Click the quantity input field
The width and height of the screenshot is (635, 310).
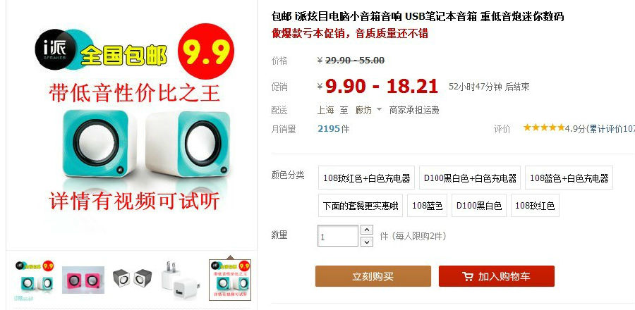[338, 236]
